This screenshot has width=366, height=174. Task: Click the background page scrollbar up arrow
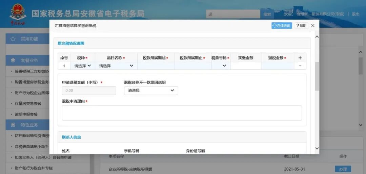coord(361,52)
